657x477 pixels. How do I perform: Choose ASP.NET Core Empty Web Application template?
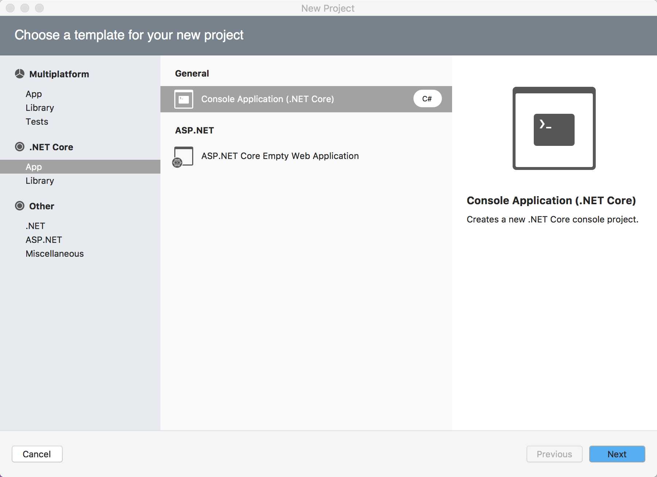coord(306,156)
